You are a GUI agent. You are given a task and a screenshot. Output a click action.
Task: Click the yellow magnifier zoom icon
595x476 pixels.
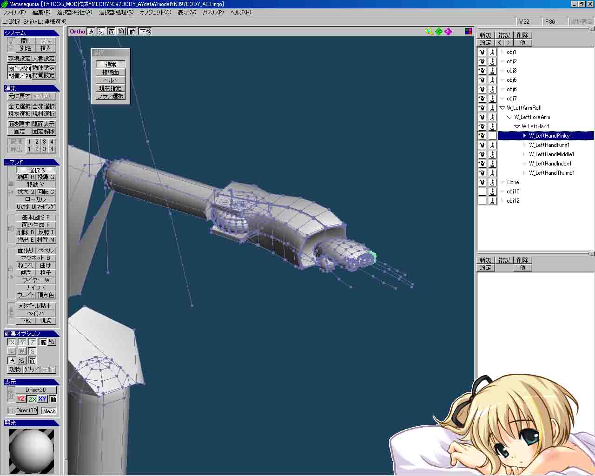(429, 31)
